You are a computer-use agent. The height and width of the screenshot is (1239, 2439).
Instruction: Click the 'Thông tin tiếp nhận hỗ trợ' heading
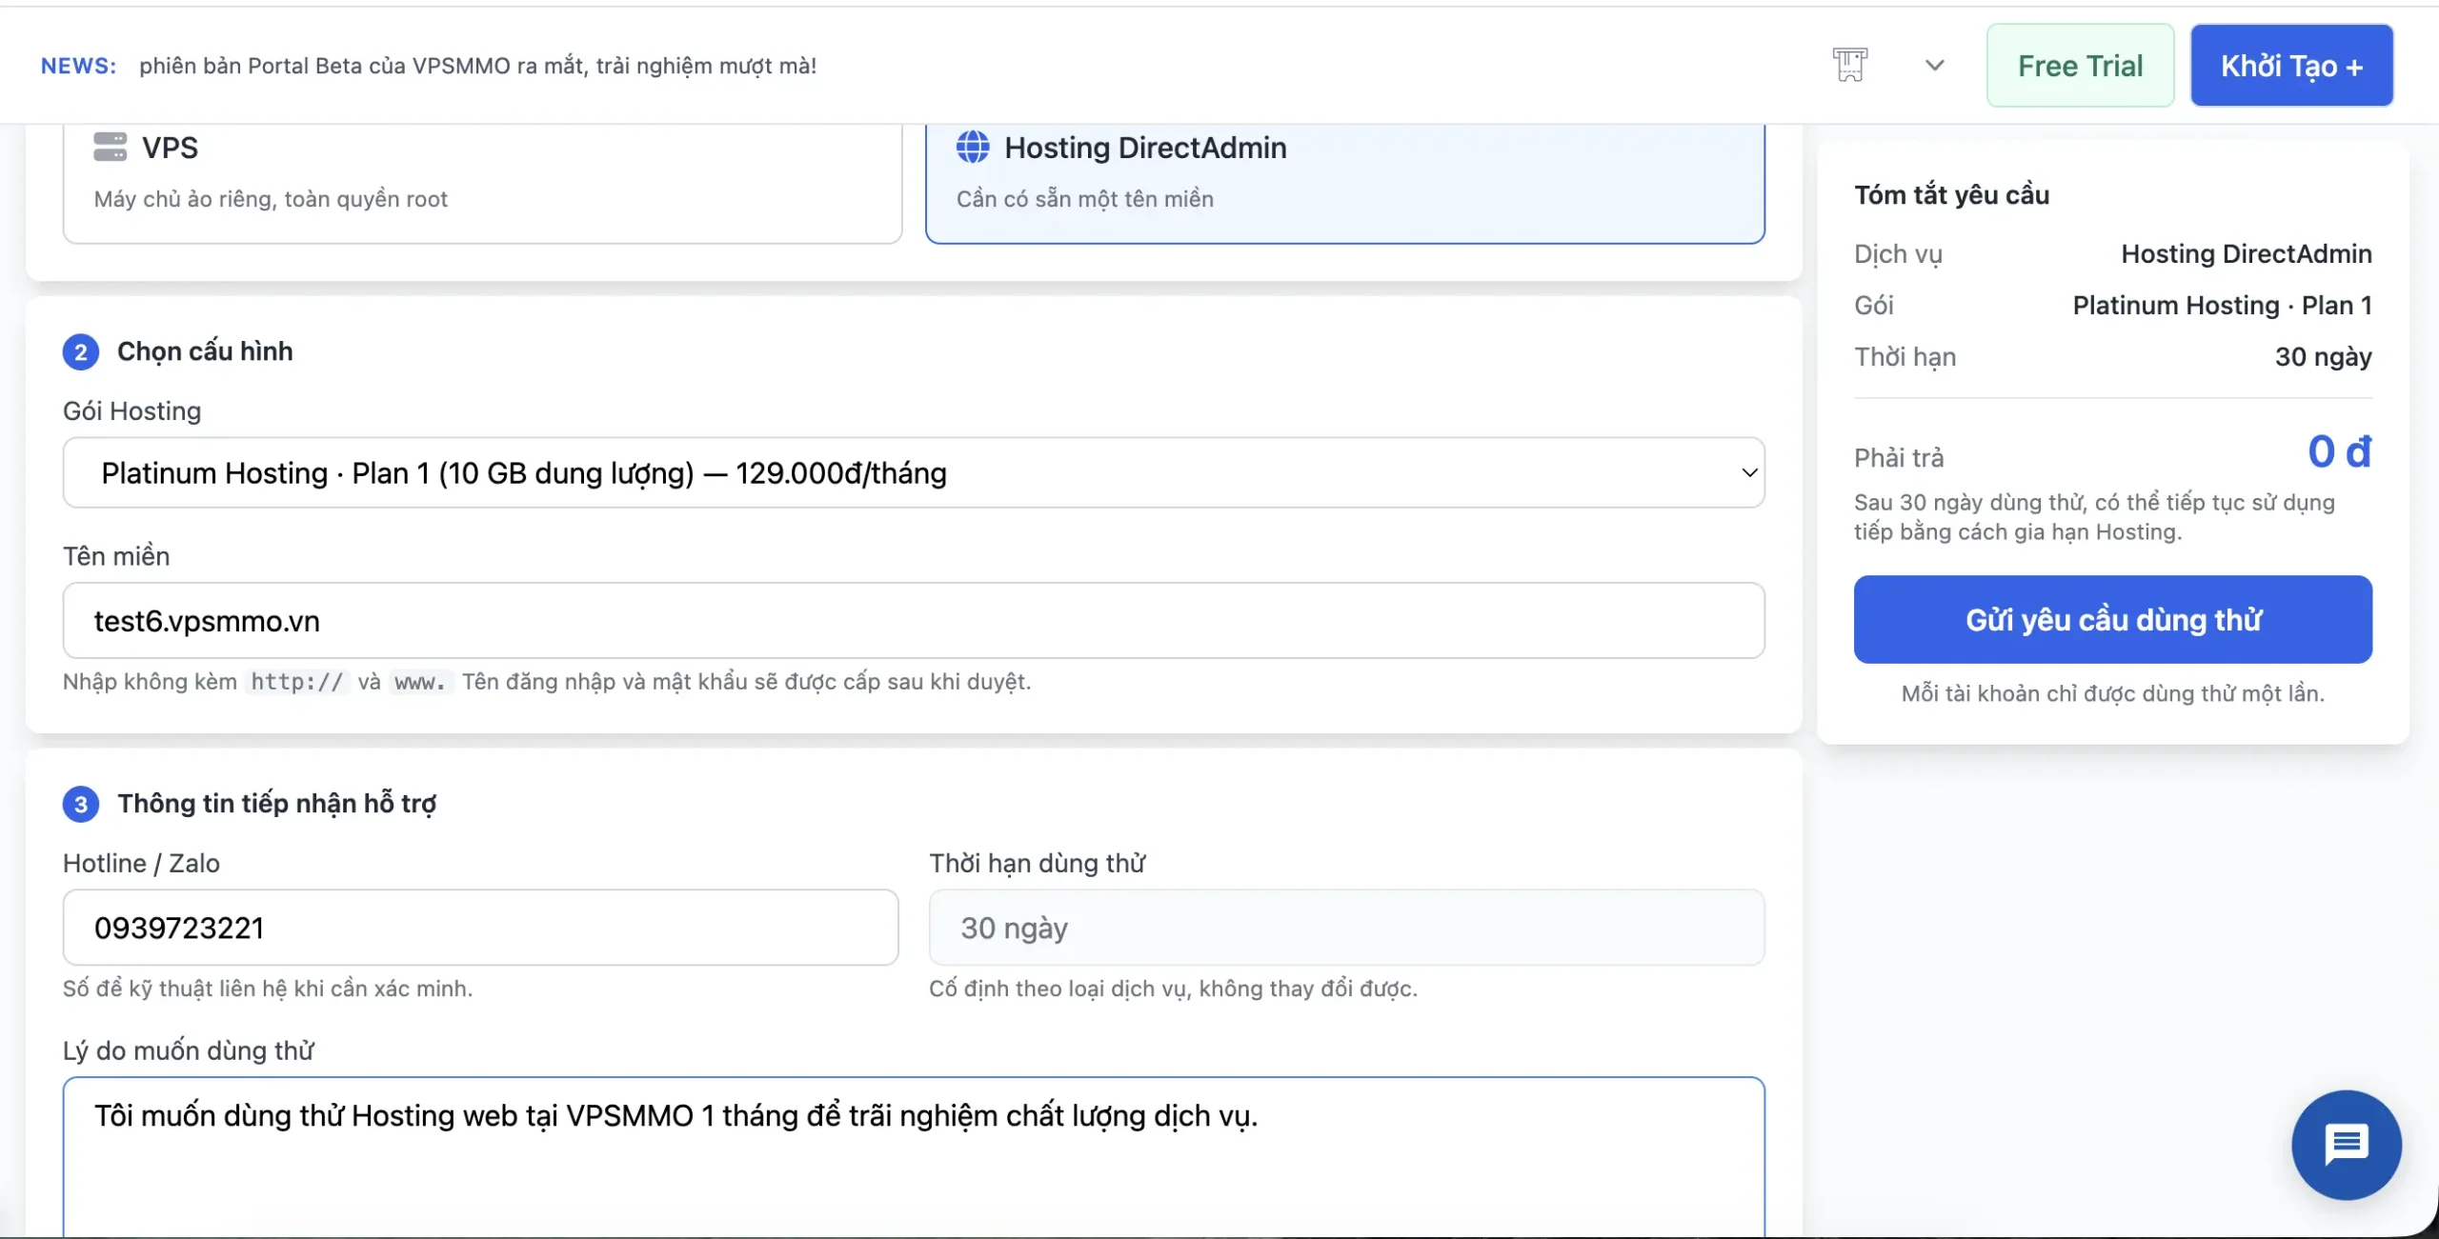[x=277, y=803]
